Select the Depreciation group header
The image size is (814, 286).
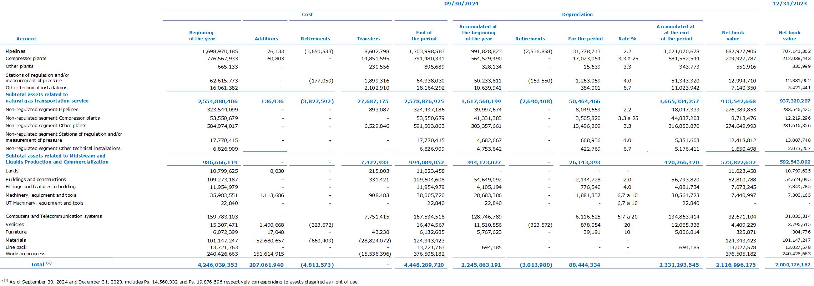coord(577,15)
